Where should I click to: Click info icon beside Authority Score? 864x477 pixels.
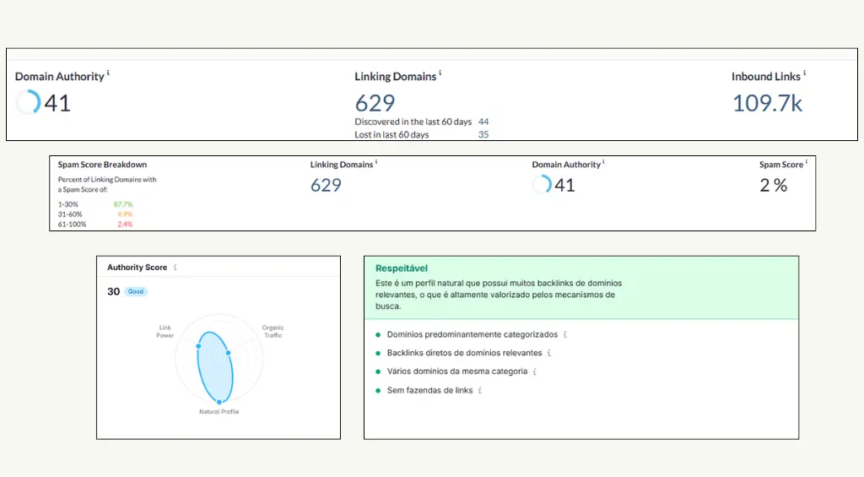[x=175, y=267]
